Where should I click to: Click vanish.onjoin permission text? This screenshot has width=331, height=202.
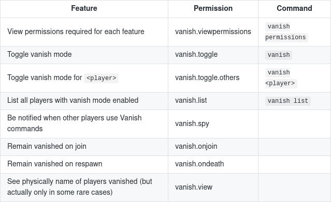point(196,146)
